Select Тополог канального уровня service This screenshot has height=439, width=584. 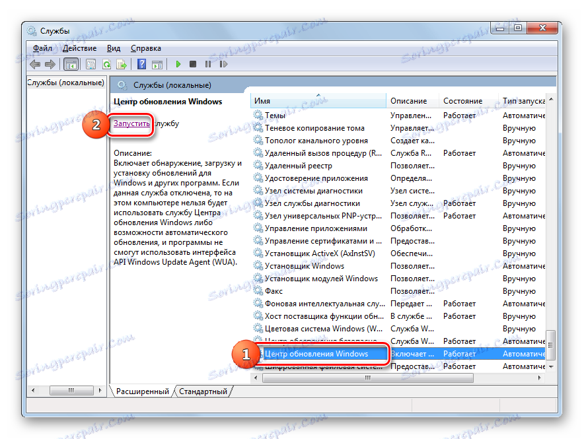click(x=398, y=141)
